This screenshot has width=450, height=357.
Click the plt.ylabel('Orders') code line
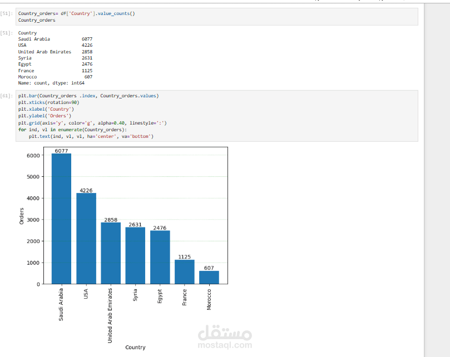coord(44,116)
